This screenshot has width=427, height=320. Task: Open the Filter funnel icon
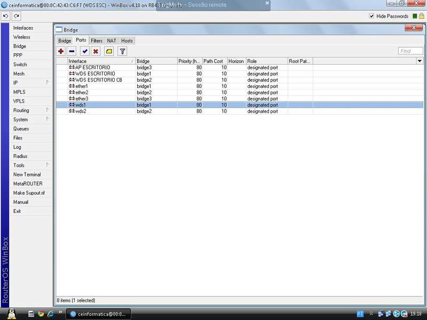tap(122, 51)
